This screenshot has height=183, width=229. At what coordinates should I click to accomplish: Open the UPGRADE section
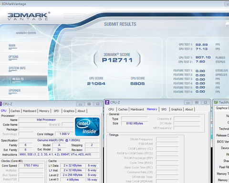point(15,91)
